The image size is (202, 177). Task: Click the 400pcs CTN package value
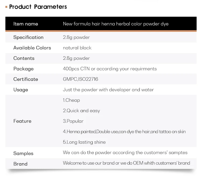(110, 69)
